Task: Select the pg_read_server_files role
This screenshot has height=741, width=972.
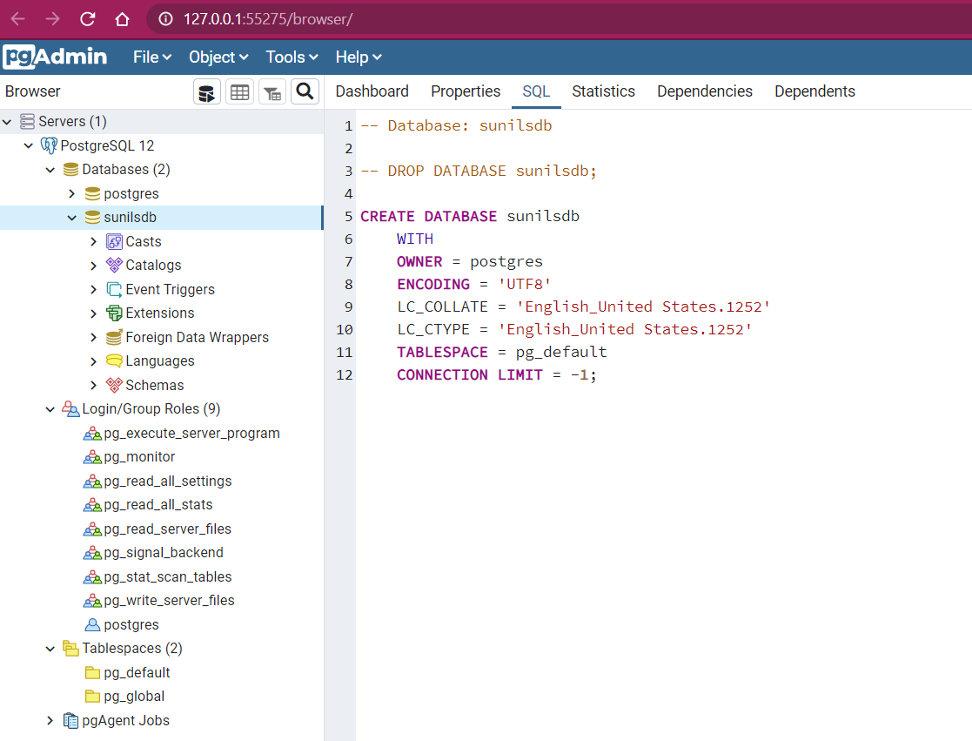Action: [x=167, y=529]
